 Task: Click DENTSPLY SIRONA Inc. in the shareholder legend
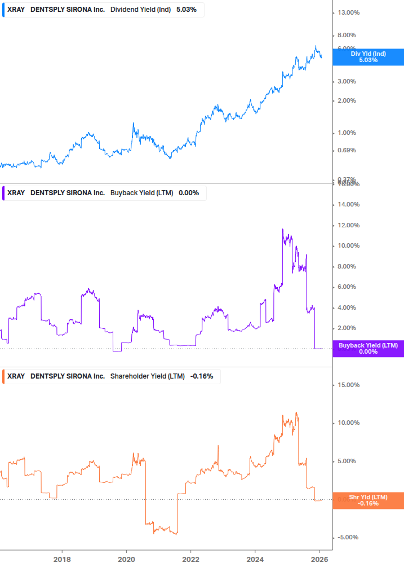pyautogui.click(x=68, y=376)
